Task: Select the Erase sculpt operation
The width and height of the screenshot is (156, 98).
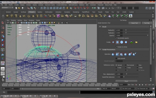Action: pos(134,54)
